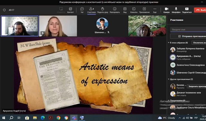Switch to Microsoft Teams taskbar icon
The image size is (206, 121).
[x=74, y=118]
